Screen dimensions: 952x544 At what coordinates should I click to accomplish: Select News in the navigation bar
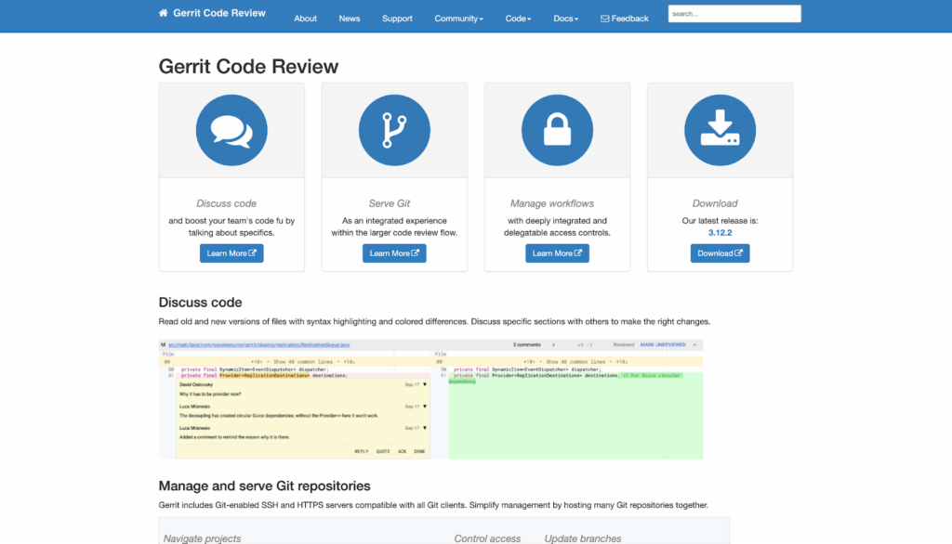click(349, 18)
